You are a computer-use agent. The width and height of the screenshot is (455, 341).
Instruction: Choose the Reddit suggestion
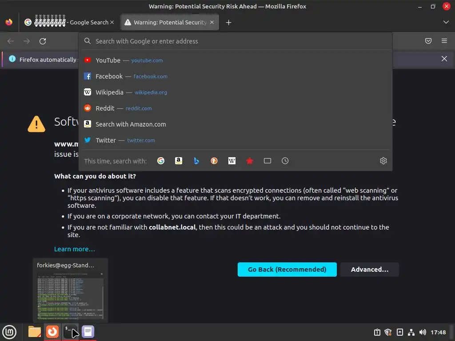point(235,108)
